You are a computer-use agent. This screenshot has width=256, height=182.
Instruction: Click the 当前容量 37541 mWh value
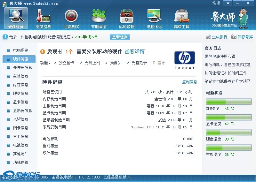click(184, 146)
